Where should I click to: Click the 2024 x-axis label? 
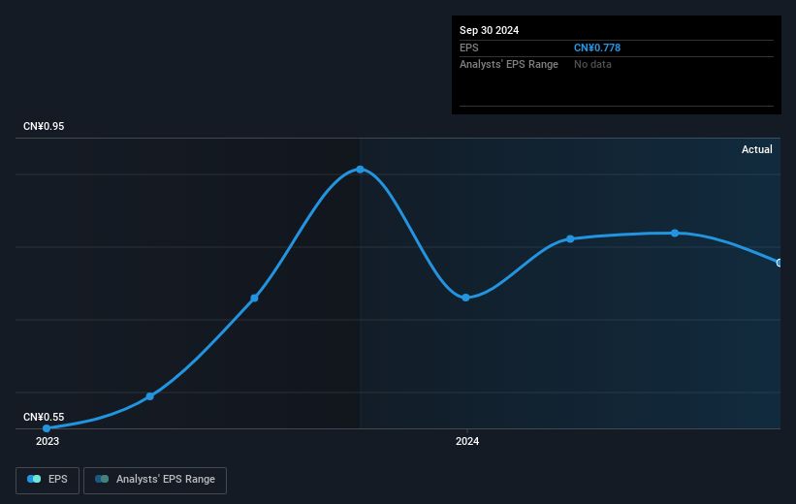coord(467,441)
